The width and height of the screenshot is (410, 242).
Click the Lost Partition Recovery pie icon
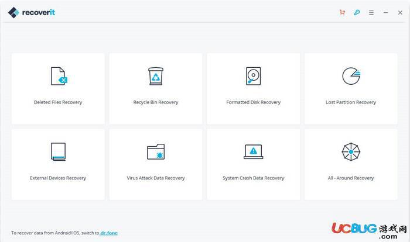pos(351,76)
